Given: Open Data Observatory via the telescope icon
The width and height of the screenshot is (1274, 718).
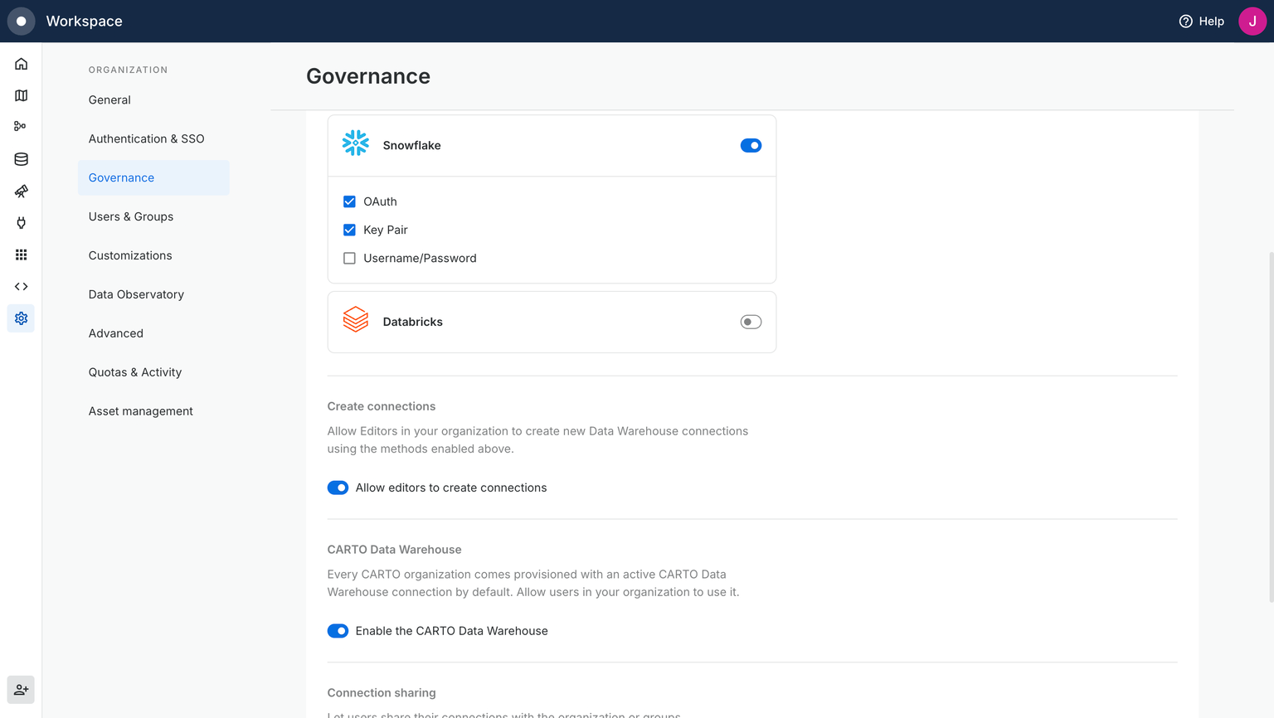Looking at the screenshot, I should coord(21,191).
